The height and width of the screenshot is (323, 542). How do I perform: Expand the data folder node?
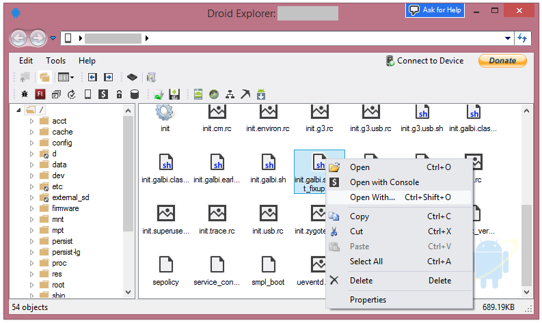pyautogui.click(x=31, y=165)
